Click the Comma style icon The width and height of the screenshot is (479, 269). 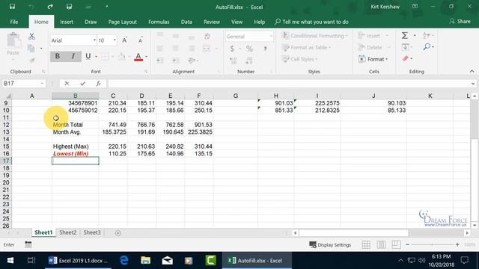coord(265,49)
